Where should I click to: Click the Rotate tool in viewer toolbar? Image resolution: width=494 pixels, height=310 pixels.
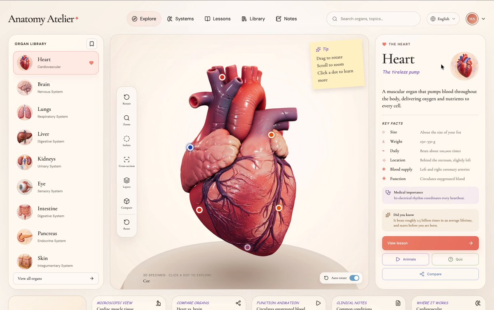point(126,99)
